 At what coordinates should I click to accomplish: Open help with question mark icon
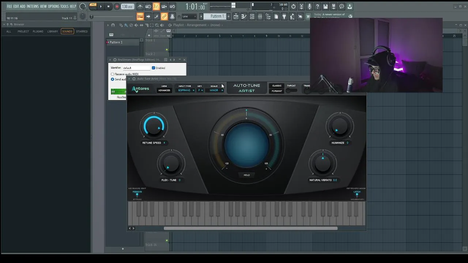[317, 7]
